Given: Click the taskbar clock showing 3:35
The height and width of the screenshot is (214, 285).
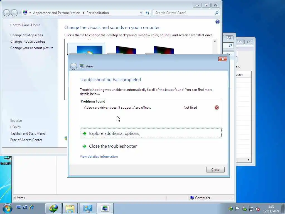Looking at the screenshot, I should click(271, 208).
